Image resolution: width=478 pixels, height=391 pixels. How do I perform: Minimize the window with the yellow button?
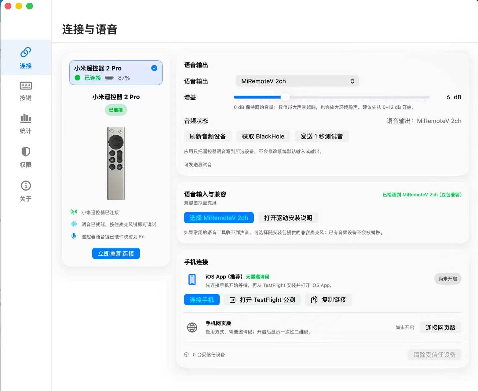pyautogui.click(x=19, y=6)
